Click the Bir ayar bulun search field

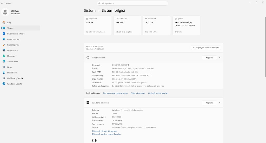(132, 3)
